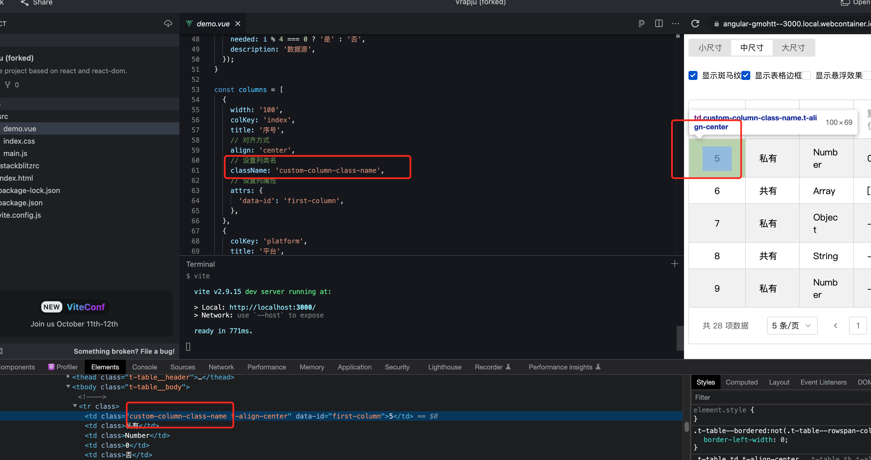The image size is (871, 460).
Task: Switch to the Network tab
Action: [x=221, y=367]
